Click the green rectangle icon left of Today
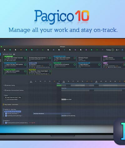This screenshot has height=148, width=125. 97,50
